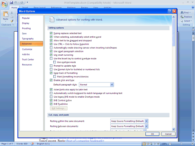Open Select menu in Editing group
Viewport: 195px width, 146px height.
pyautogui.click(x=186, y=21)
